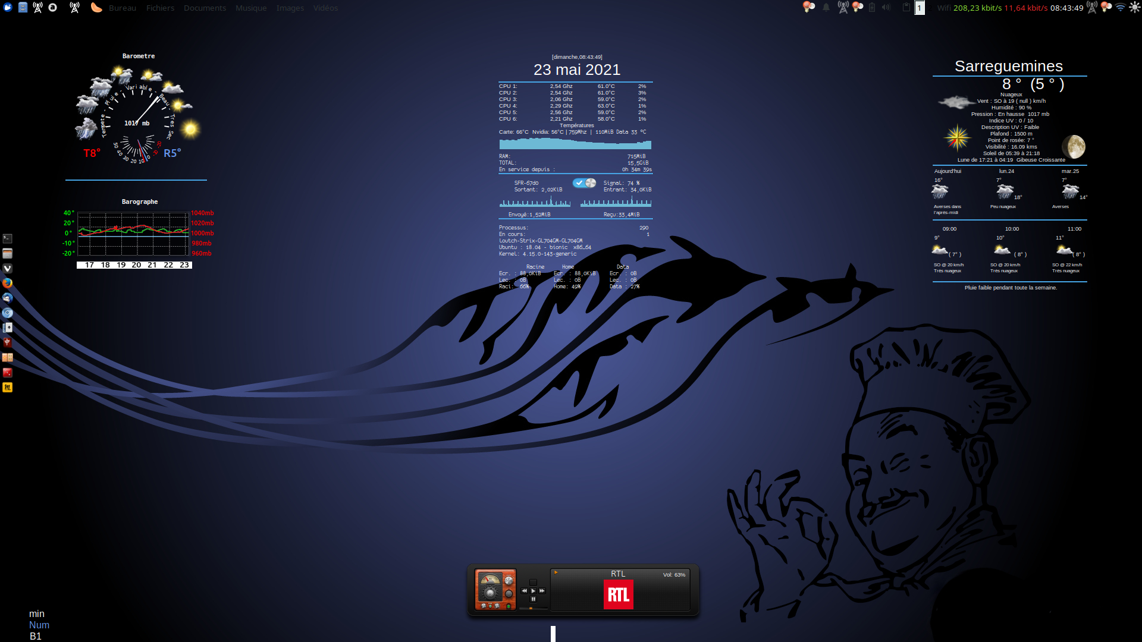Click the '23 mai 2021' date heading
1142x642 pixels.
tap(577, 70)
